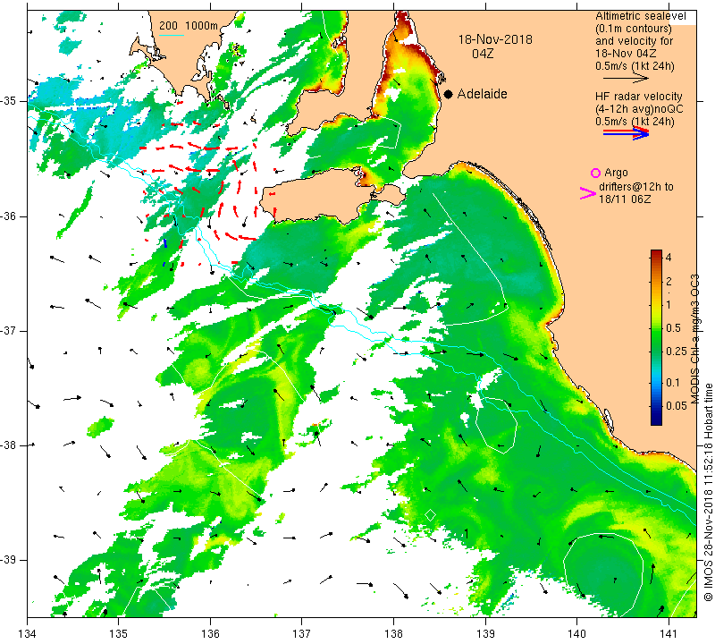Click the '141' longitude axis label

(669, 633)
